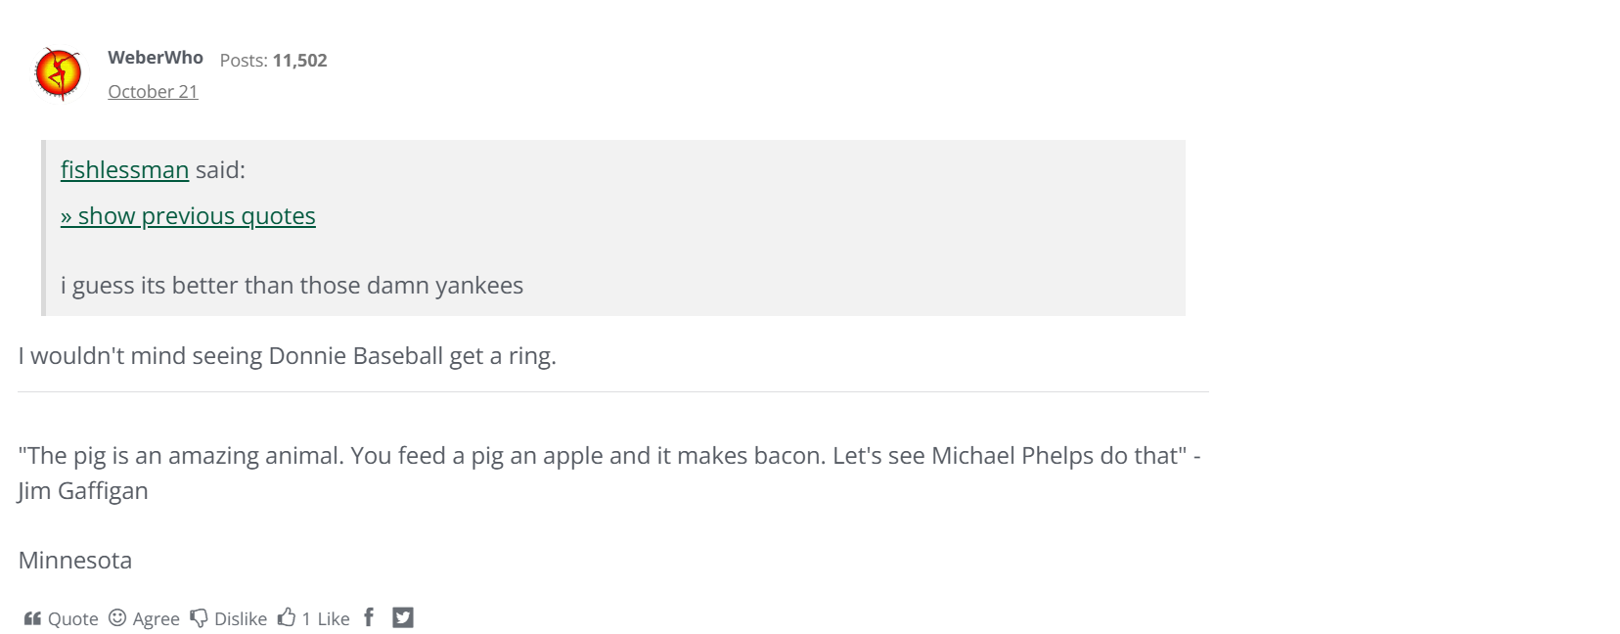Viewport: 1620px width, 634px height.
Task: Click the post count 11,502
Action: (299, 61)
